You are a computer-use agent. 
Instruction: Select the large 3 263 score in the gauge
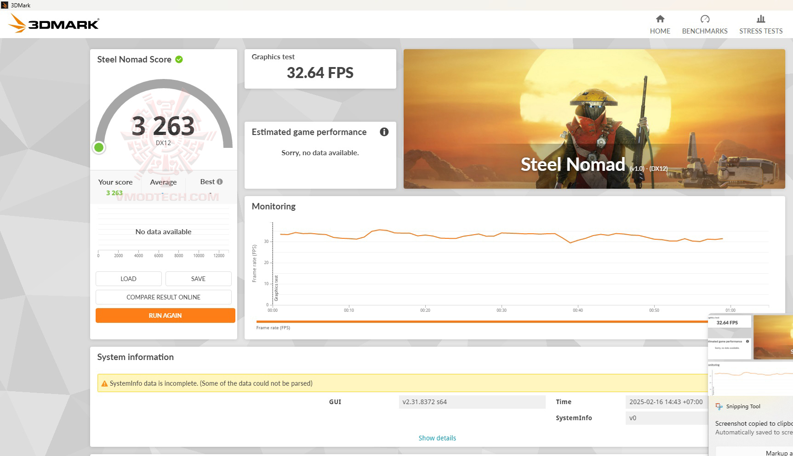coord(163,126)
